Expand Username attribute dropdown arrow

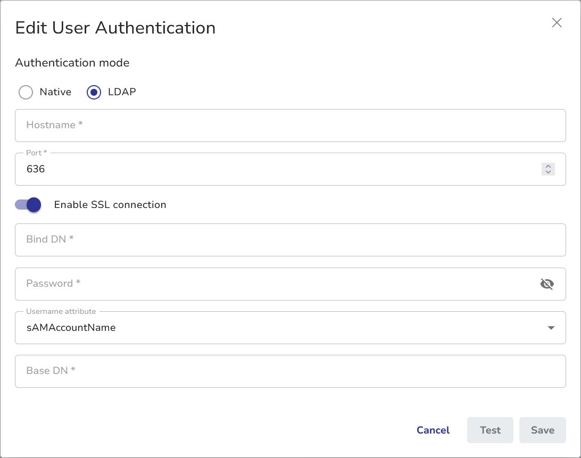pos(551,328)
